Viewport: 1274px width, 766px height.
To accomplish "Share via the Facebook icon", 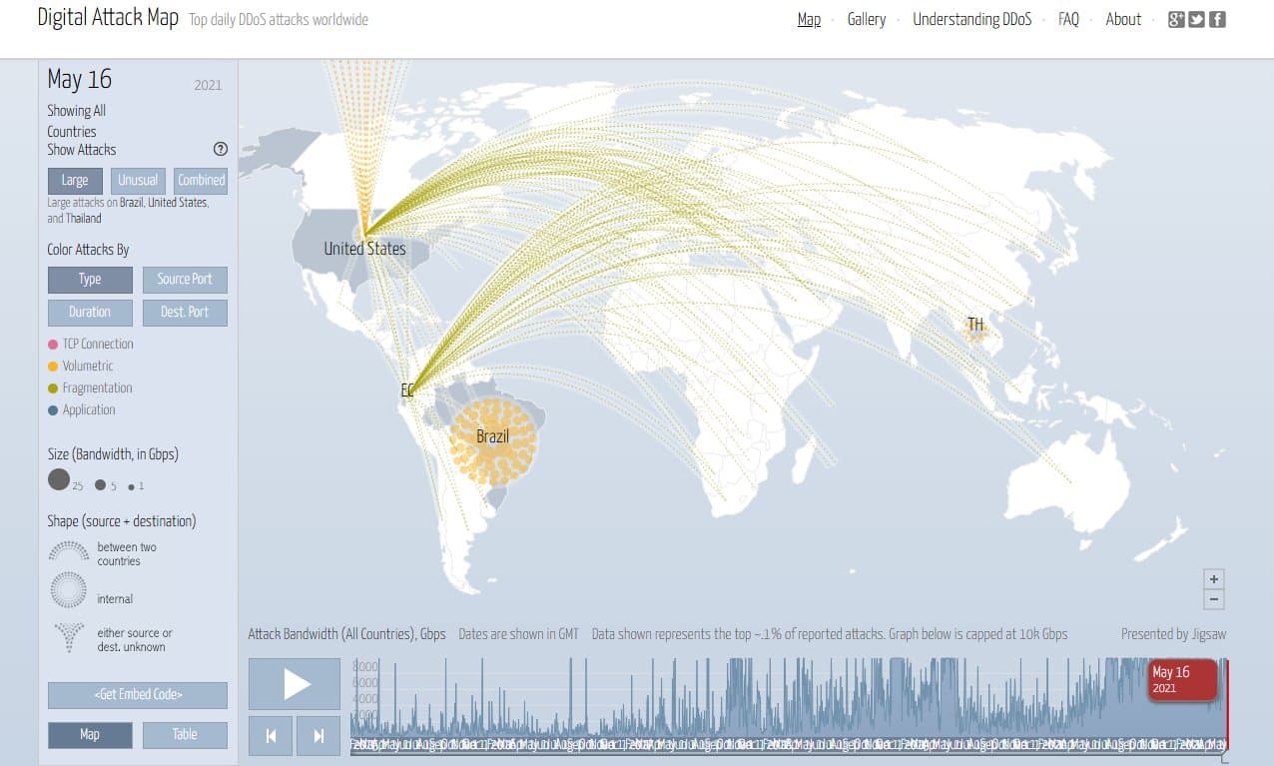I will point(1217,20).
